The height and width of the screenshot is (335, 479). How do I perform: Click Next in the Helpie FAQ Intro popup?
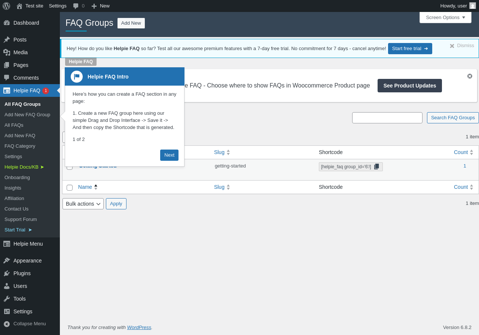coord(169,155)
